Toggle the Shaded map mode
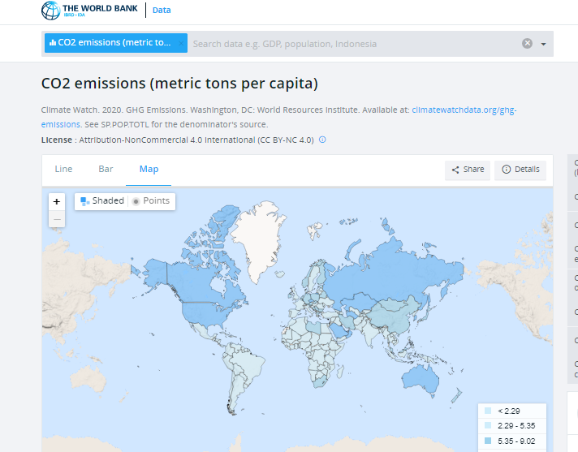 click(x=102, y=200)
